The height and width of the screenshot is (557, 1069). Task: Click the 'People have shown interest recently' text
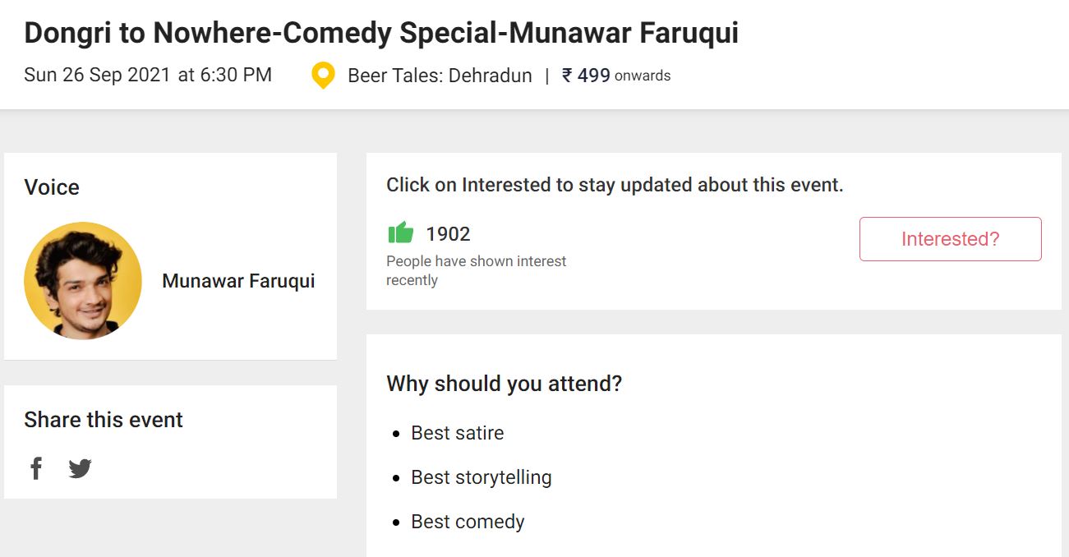(476, 270)
